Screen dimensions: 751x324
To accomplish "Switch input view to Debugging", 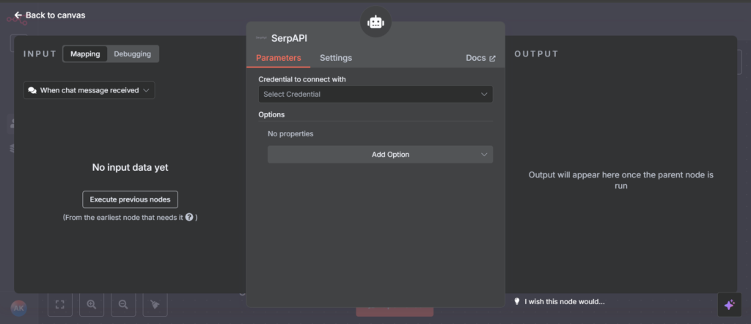I will tap(132, 54).
